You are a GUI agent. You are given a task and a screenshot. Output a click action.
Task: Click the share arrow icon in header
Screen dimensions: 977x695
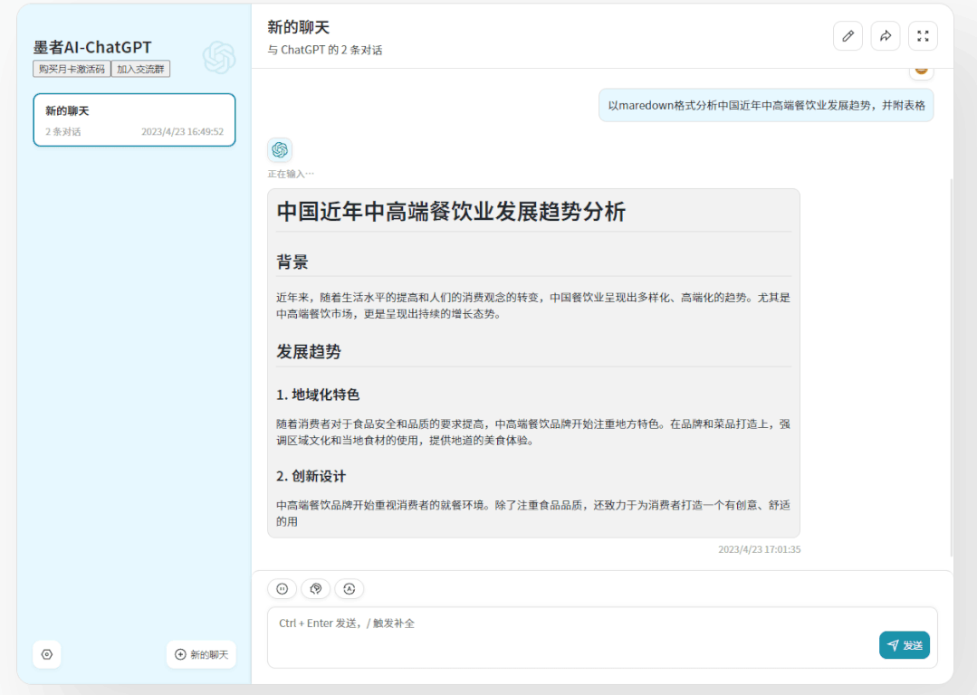[886, 36]
